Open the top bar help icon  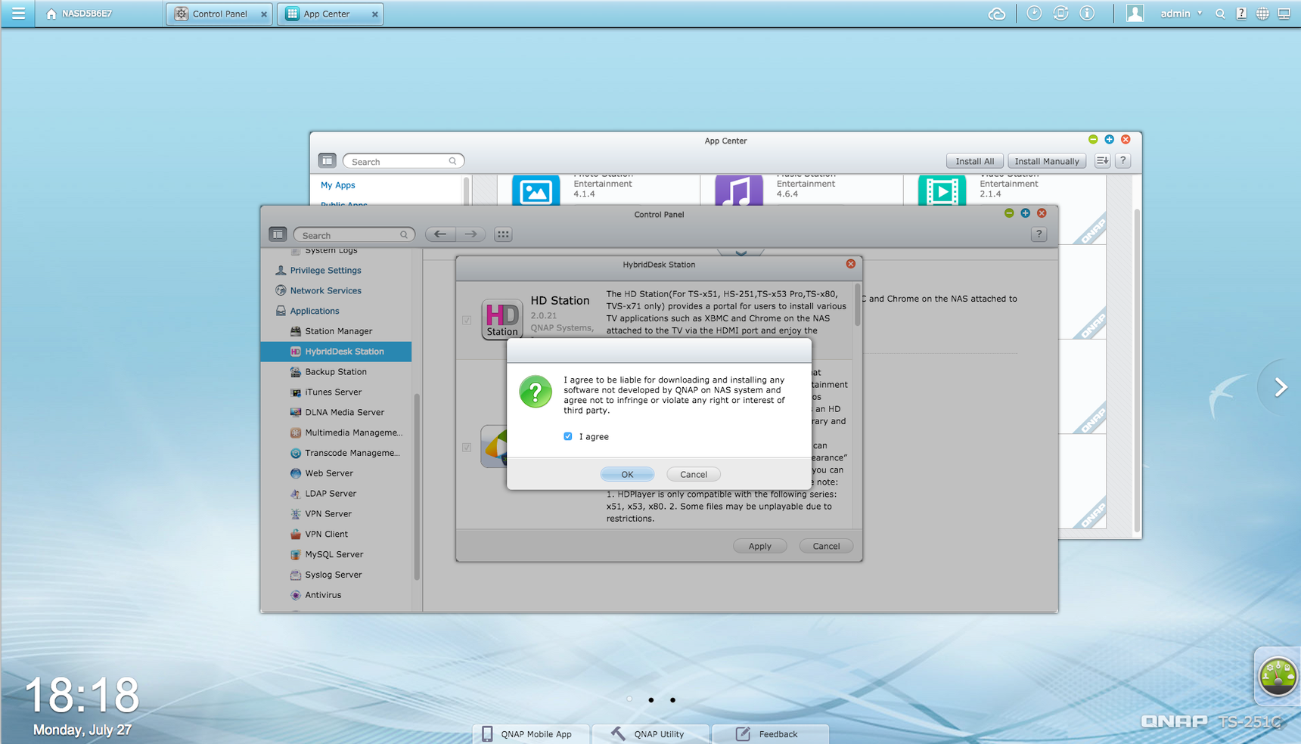[1241, 14]
